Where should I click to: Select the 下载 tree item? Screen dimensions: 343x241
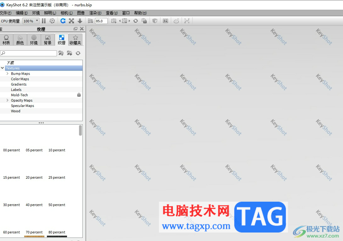(10, 63)
